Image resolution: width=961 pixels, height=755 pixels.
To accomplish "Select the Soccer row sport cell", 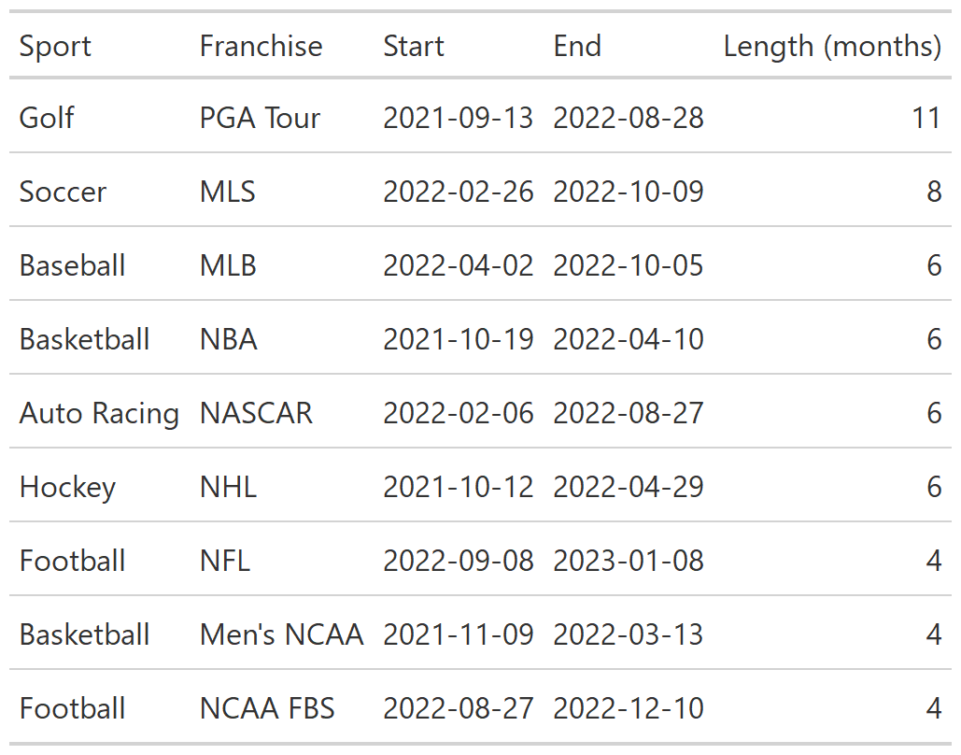I will click(x=63, y=192).
